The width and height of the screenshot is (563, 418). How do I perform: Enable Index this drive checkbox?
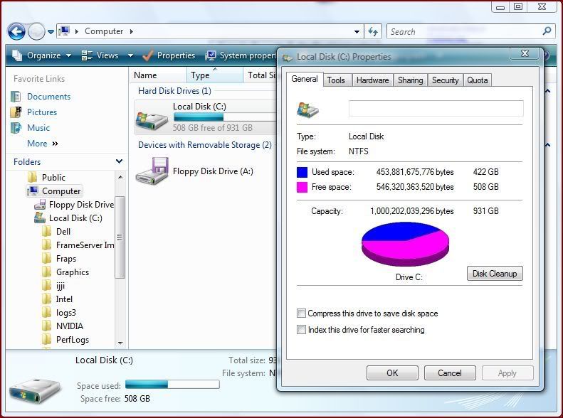[x=301, y=329]
